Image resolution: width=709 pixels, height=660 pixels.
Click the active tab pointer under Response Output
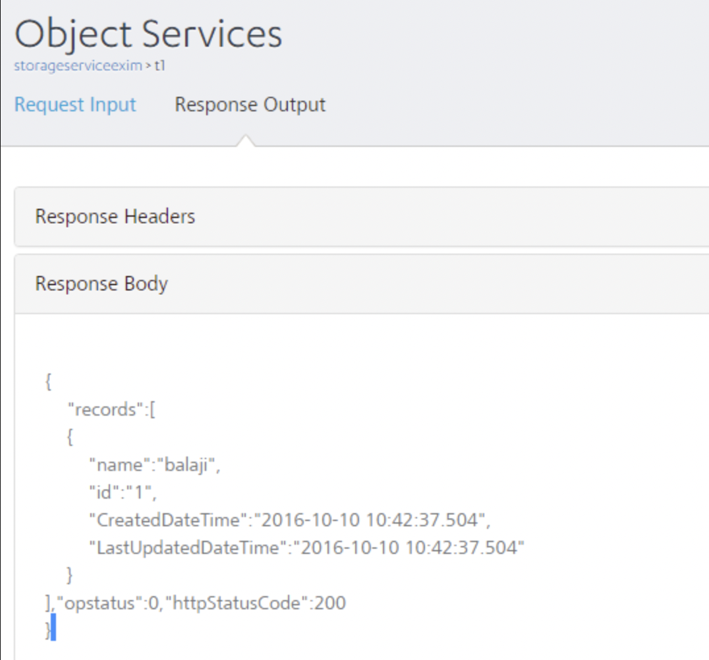tap(245, 140)
